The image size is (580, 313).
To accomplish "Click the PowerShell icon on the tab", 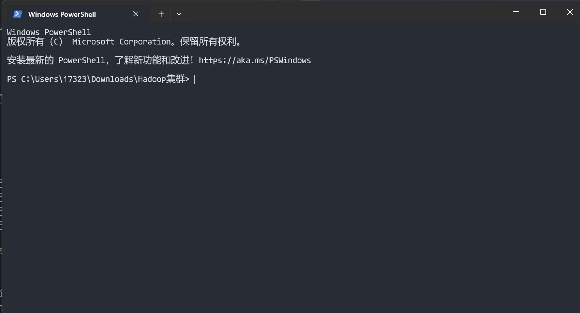I will (17, 14).
